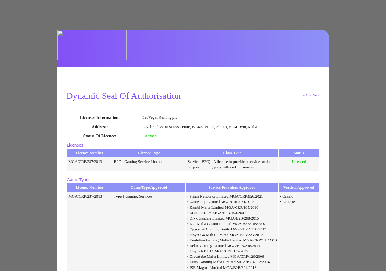Select the ISB Magma Limited provider entry
The width and height of the screenshot is (386, 271).
tap(222, 268)
